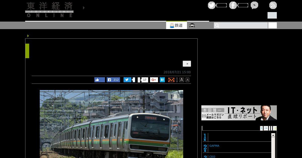Open the Toyo Keizai Online logo homepage
The width and height of the screenshot is (302, 158).
point(49,10)
